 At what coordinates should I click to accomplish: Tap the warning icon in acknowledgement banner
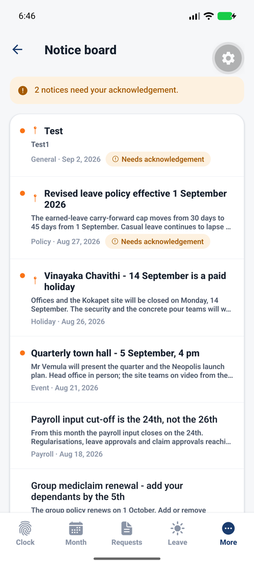click(23, 90)
